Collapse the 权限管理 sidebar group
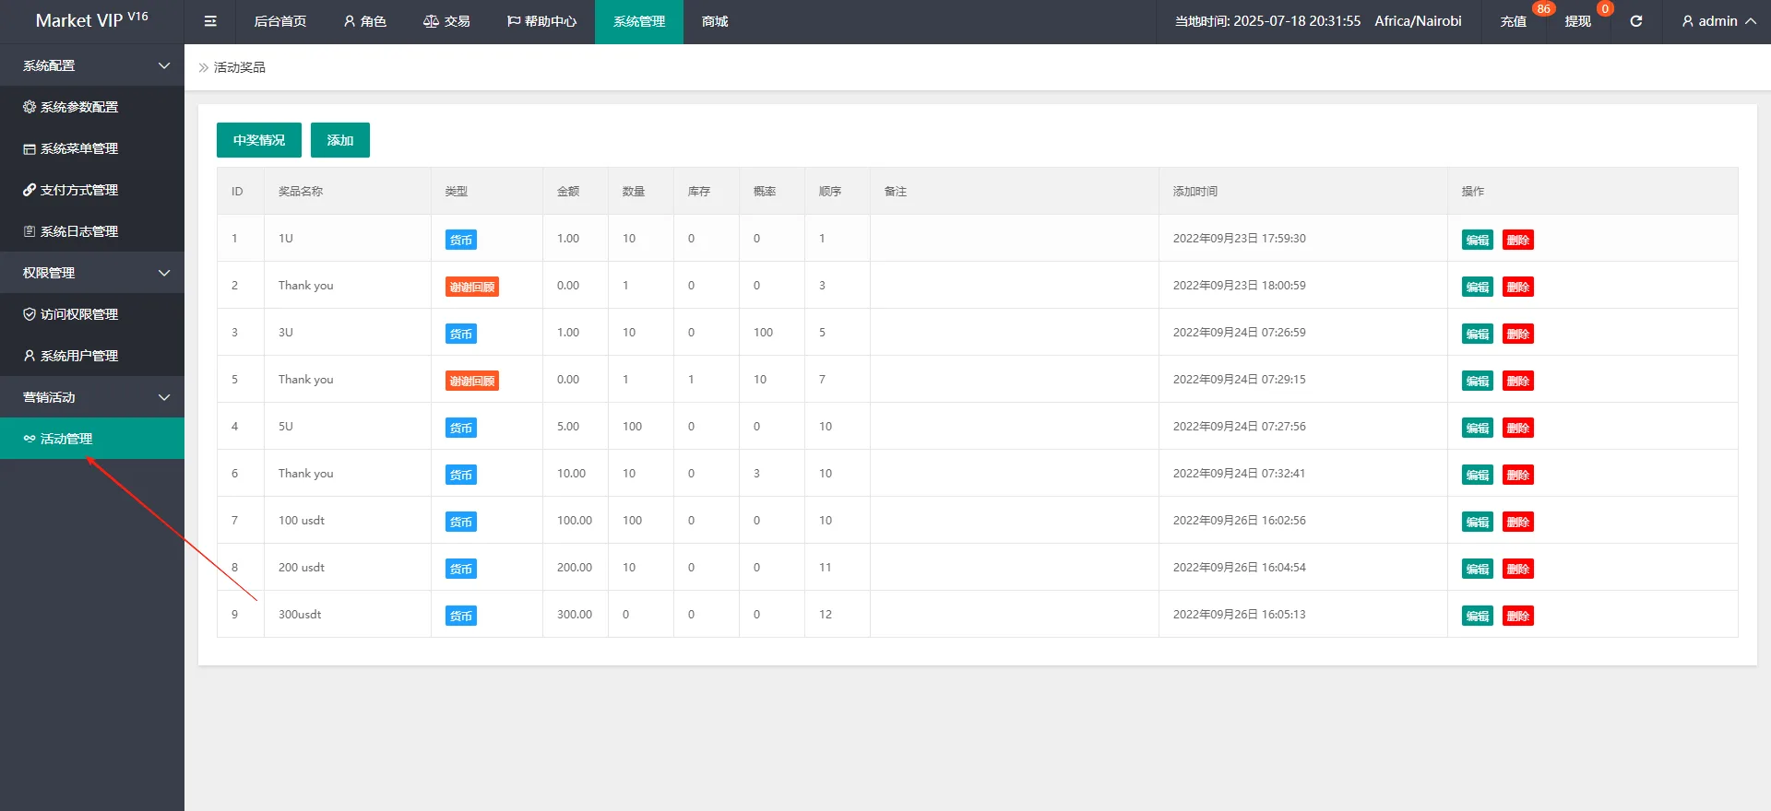This screenshot has height=811, width=1771. [x=92, y=273]
